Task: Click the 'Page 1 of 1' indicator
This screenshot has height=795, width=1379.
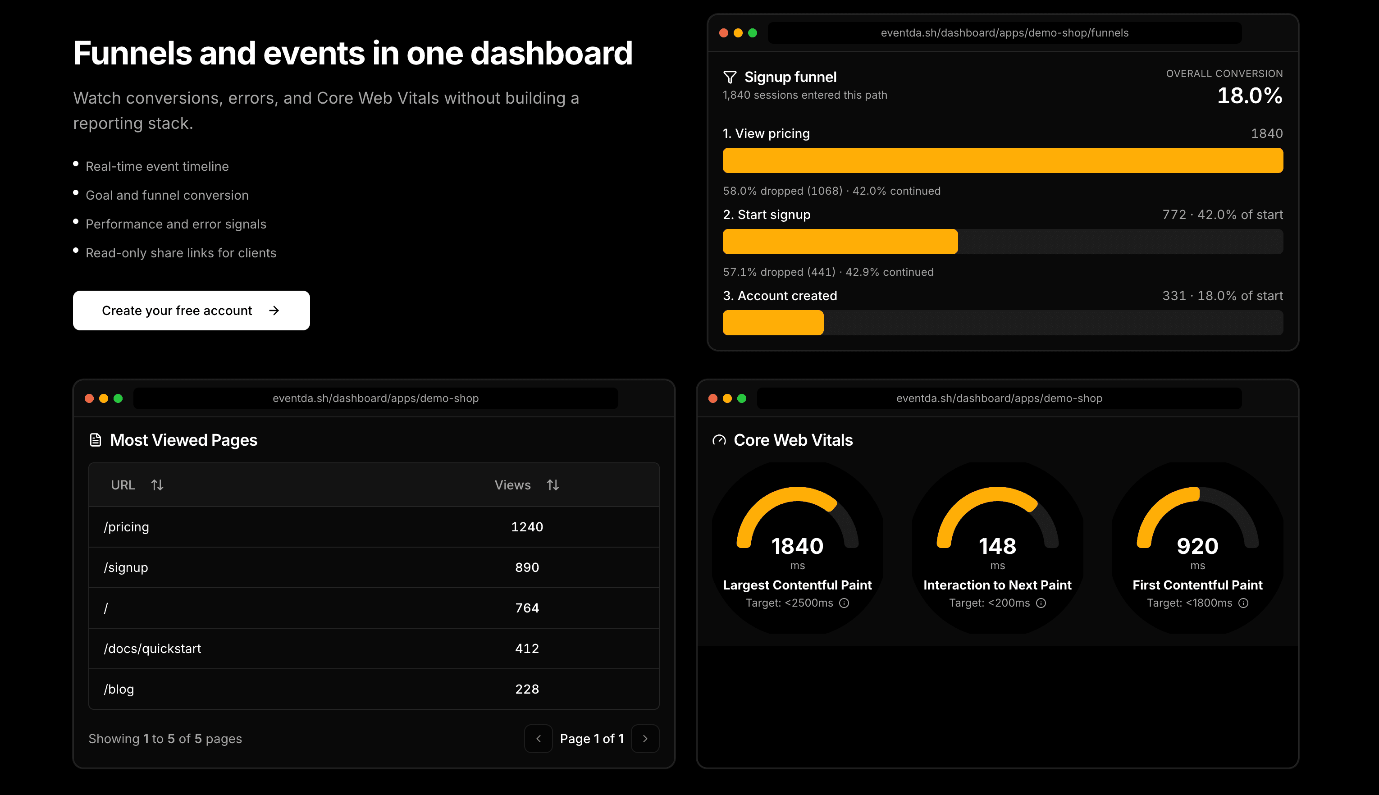Action: (592, 739)
